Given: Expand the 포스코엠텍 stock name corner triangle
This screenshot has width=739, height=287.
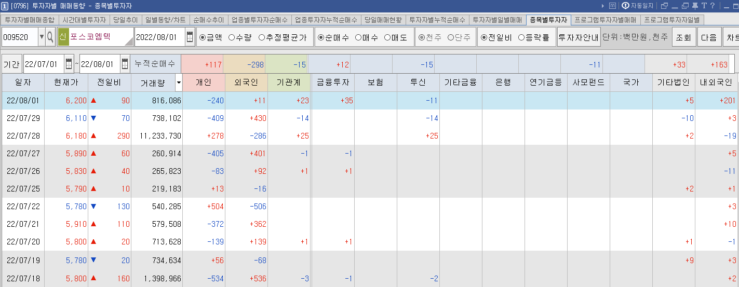Looking at the screenshot, I should point(129,42).
